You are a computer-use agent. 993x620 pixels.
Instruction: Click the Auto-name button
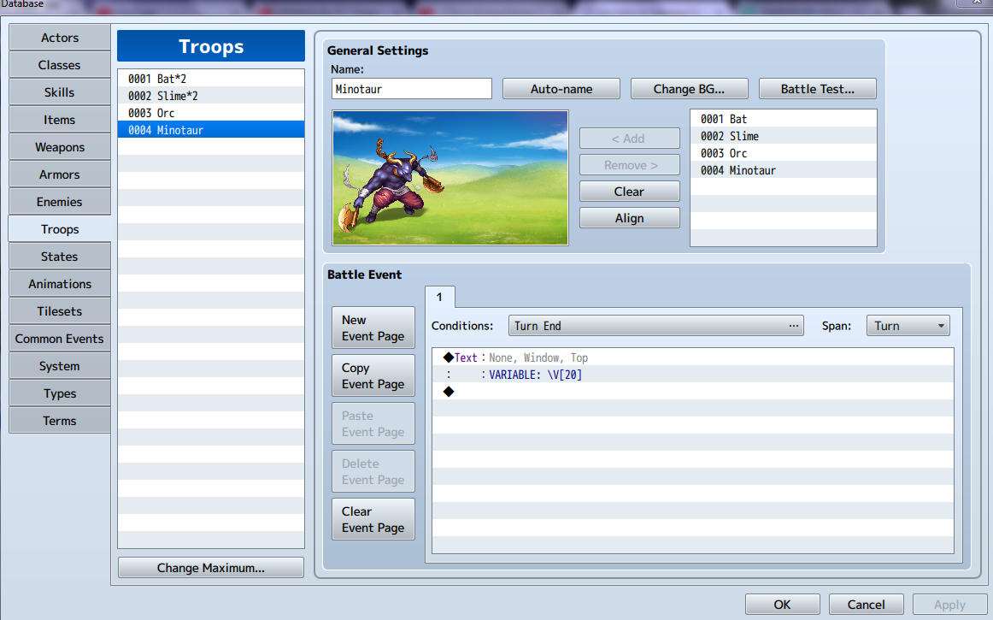point(561,88)
